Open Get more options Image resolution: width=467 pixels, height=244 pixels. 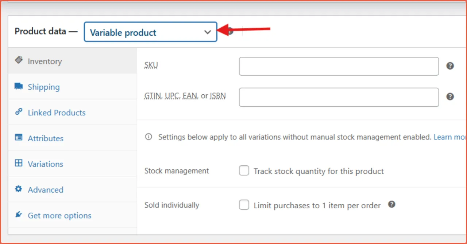coord(59,215)
